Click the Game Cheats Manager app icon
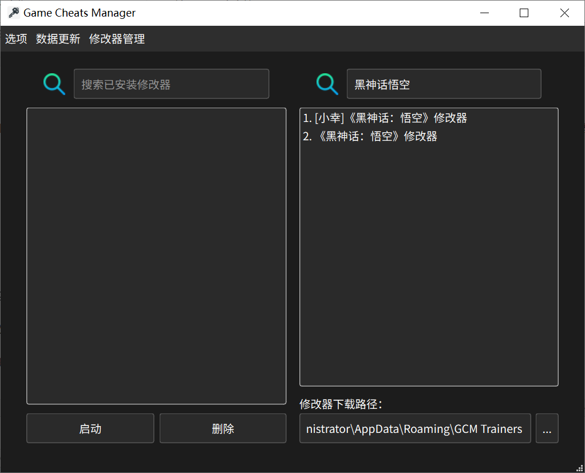 [x=14, y=13]
